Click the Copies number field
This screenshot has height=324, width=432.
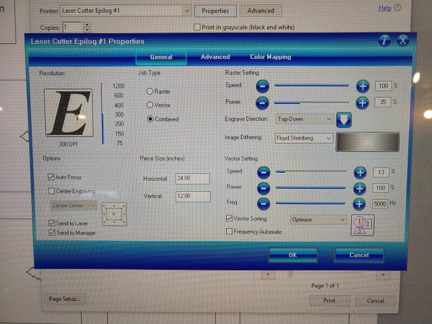(x=73, y=28)
